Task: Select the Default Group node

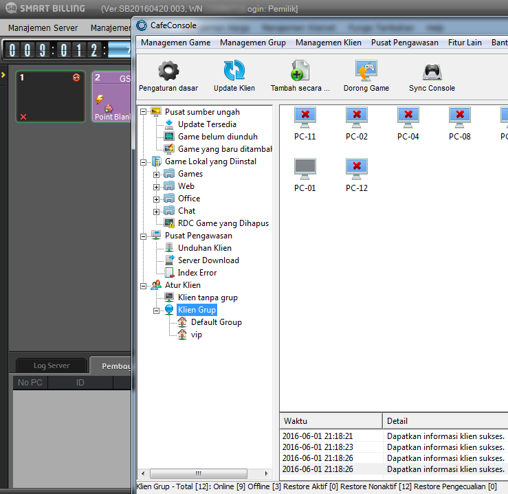Action: click(217, 322)
